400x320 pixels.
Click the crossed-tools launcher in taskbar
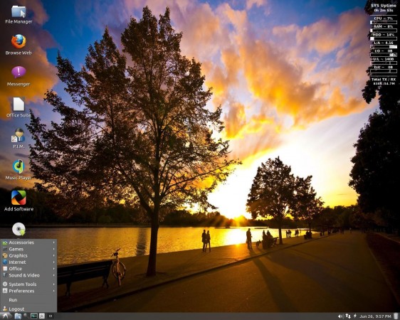[42, 316]
